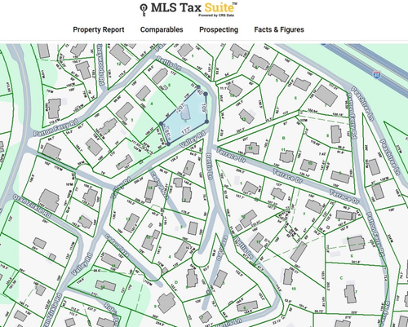Click the MLS Tax Suite logo
The width and height of the screenshot is (408, 327).
coord(188,9)
